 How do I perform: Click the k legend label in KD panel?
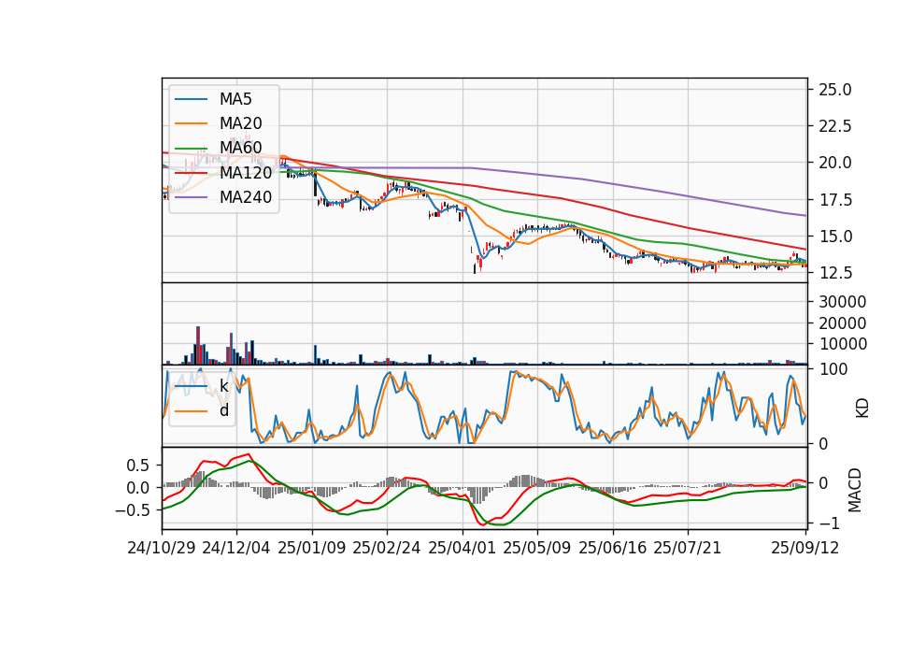[x=223, y=386]
